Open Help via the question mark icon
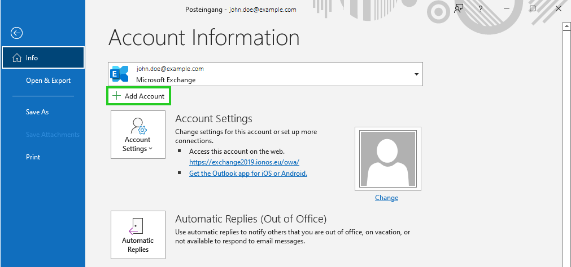The width and height of the screenshot is (571, 267). point(481,9)
